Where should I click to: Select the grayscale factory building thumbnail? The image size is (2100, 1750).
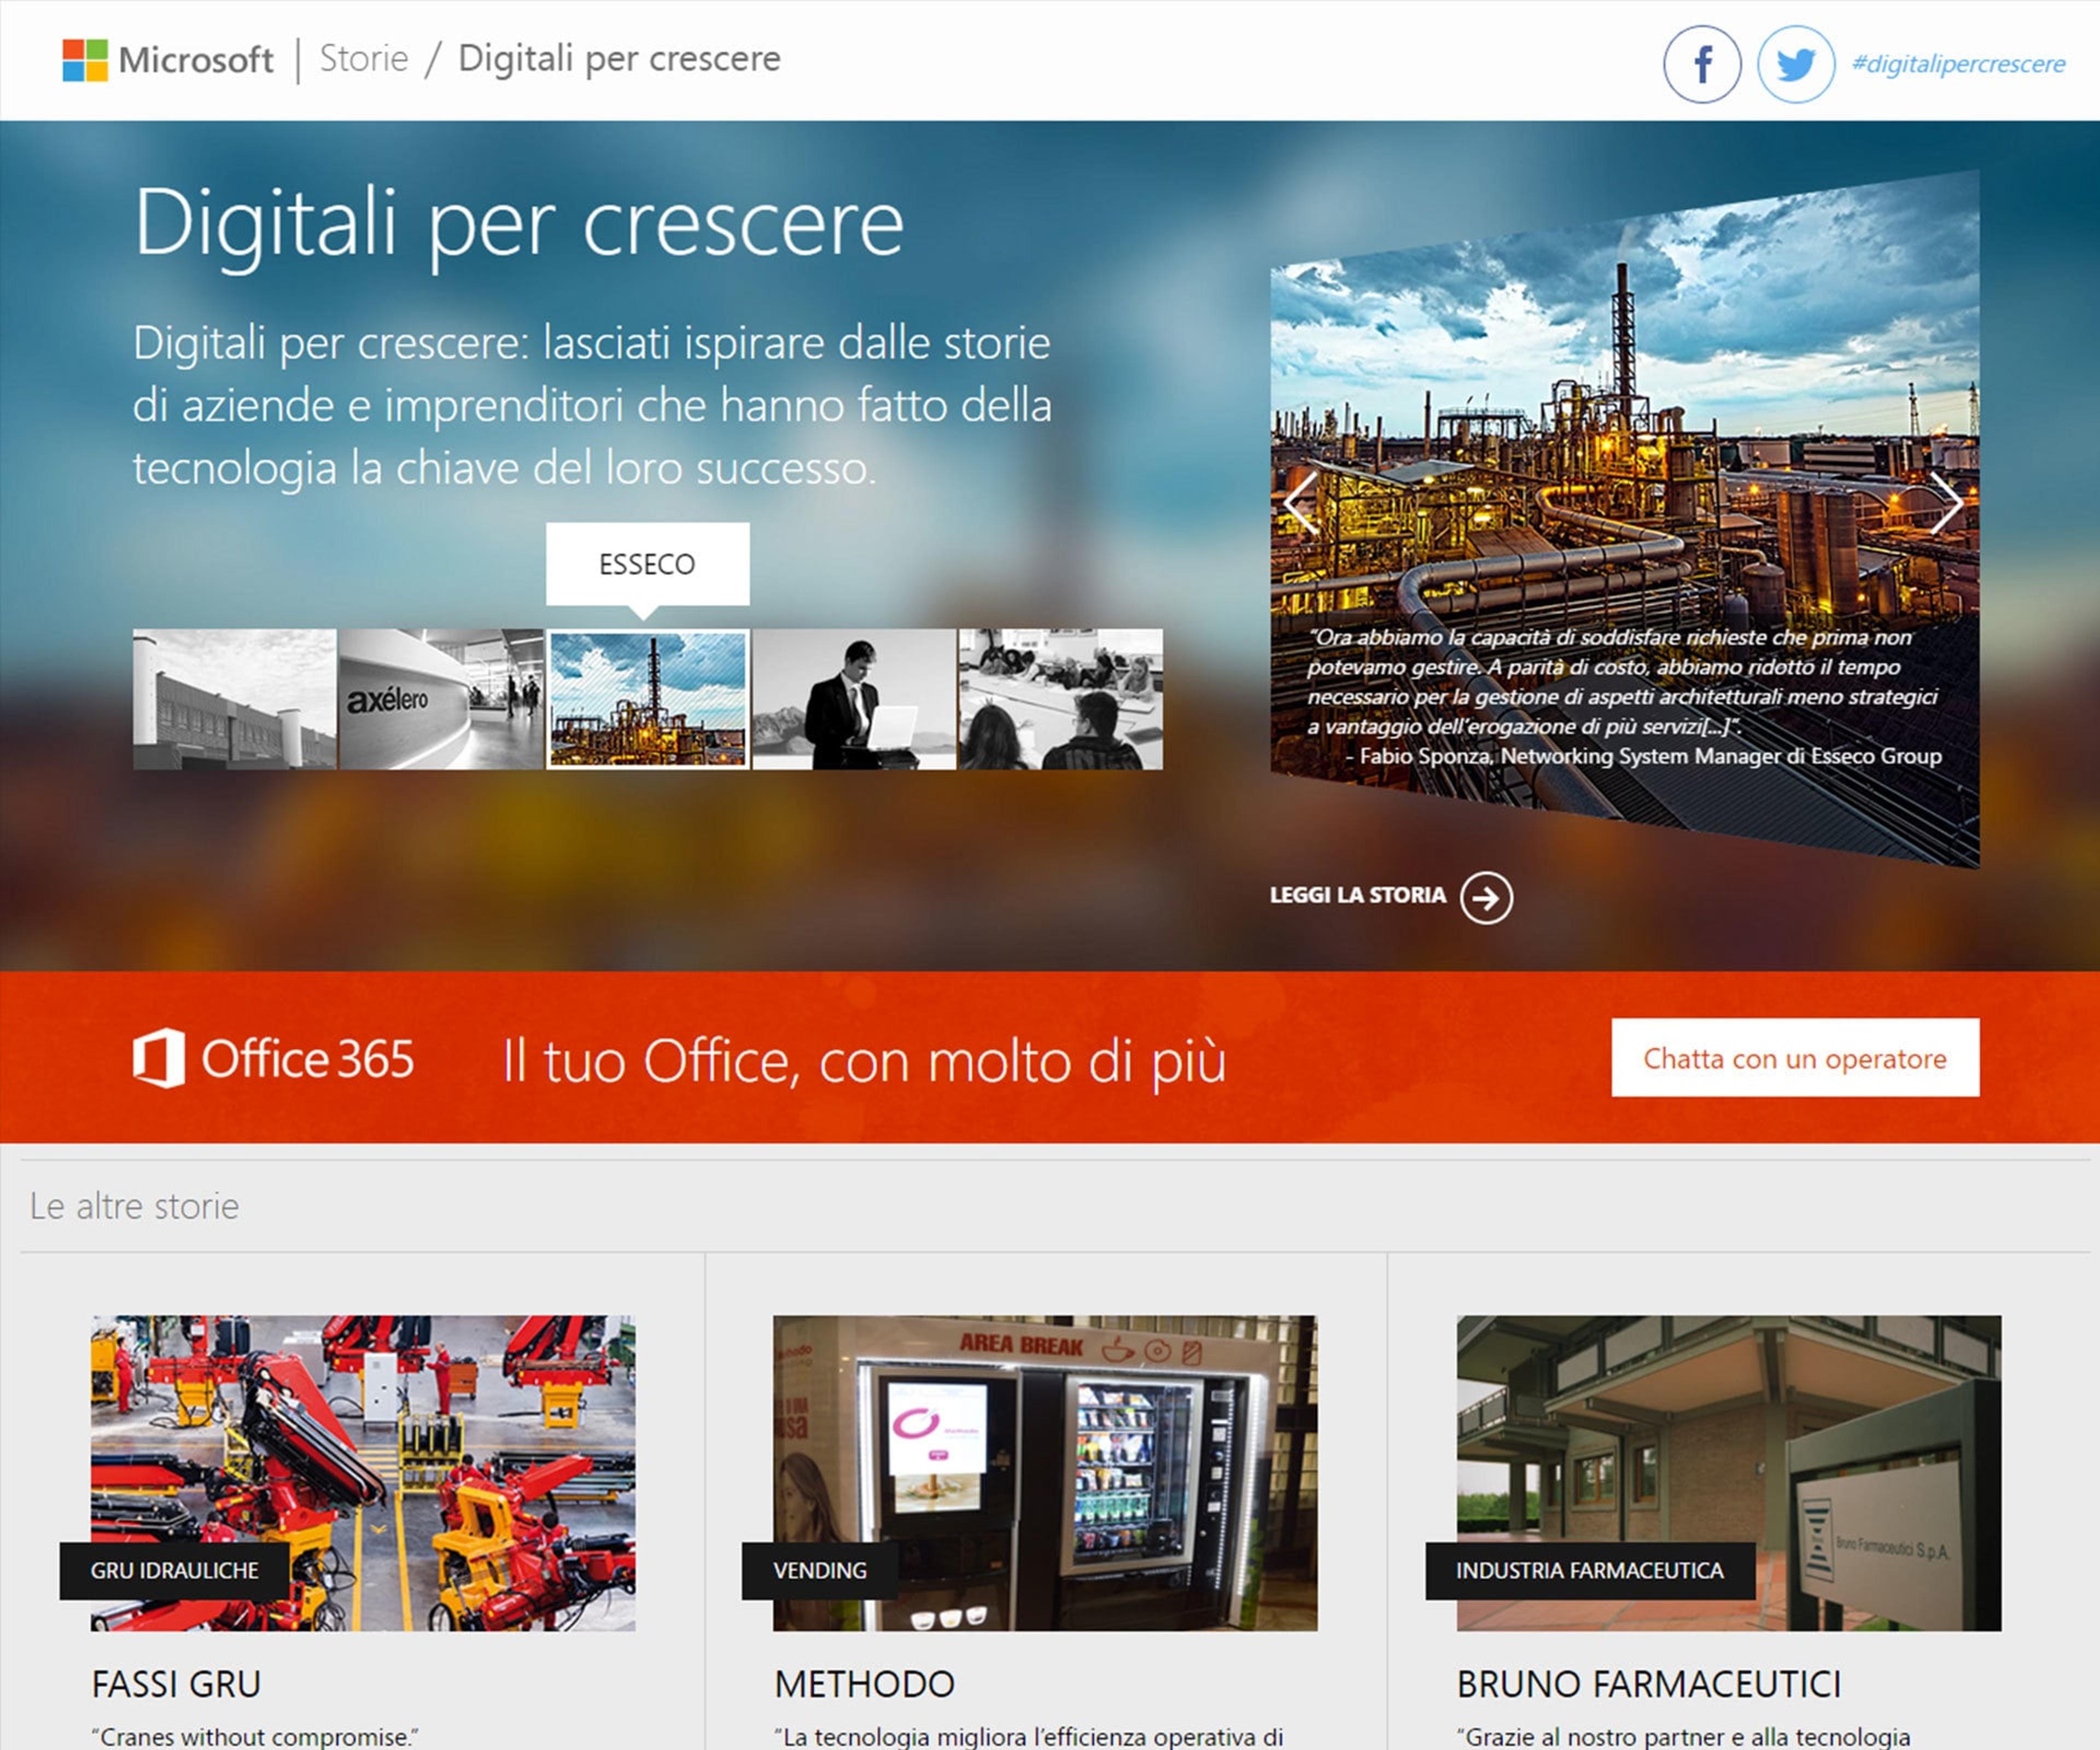click(x=234, y=699)
